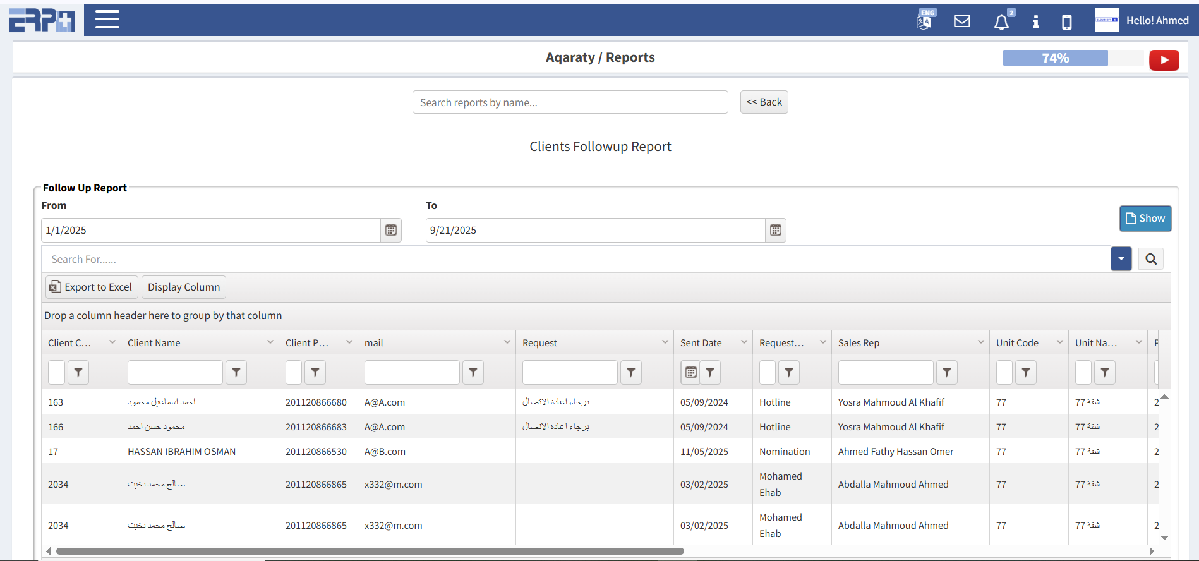This screenshot has height=561, width=1199.
Task: Open the messages envelope icon
Action: tap(961, 21)
